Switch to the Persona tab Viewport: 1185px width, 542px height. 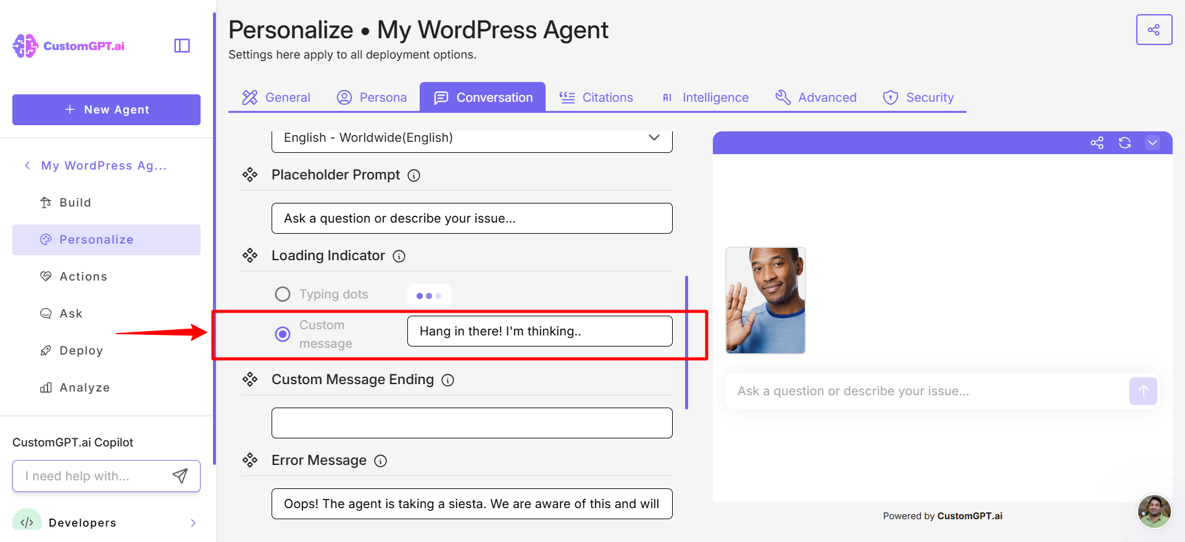click(x=372, y=97)
